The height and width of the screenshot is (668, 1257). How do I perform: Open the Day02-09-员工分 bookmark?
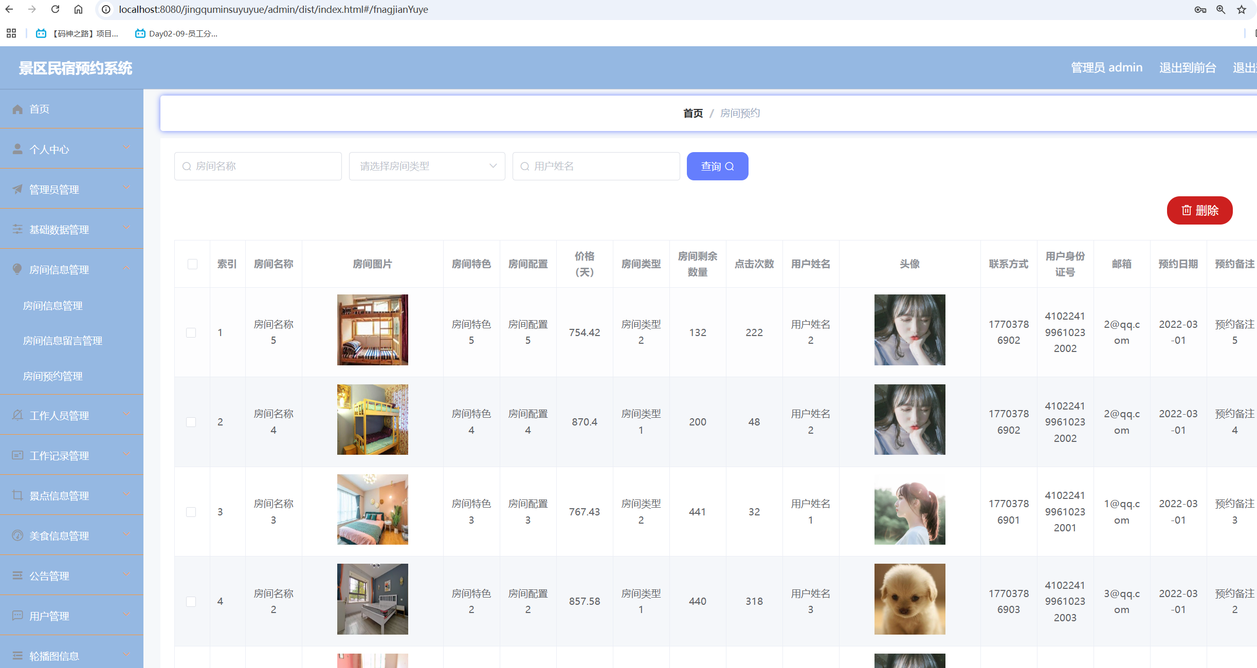[176, 33]
